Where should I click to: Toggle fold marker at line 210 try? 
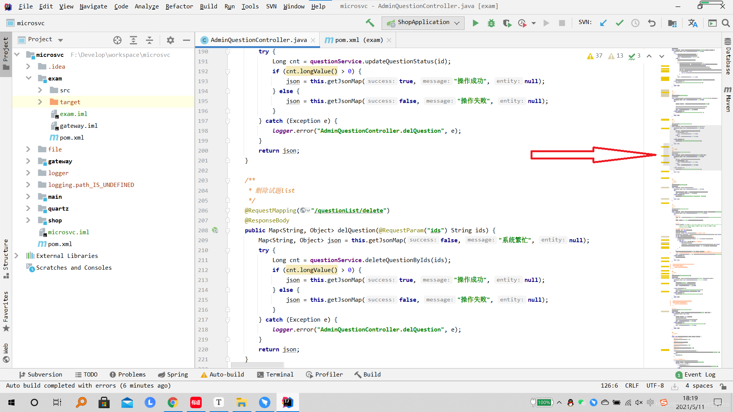click(228, 250)
